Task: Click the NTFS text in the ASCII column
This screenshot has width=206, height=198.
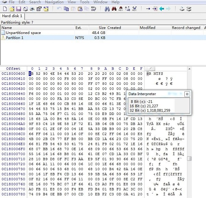Action: coord(158,74)
